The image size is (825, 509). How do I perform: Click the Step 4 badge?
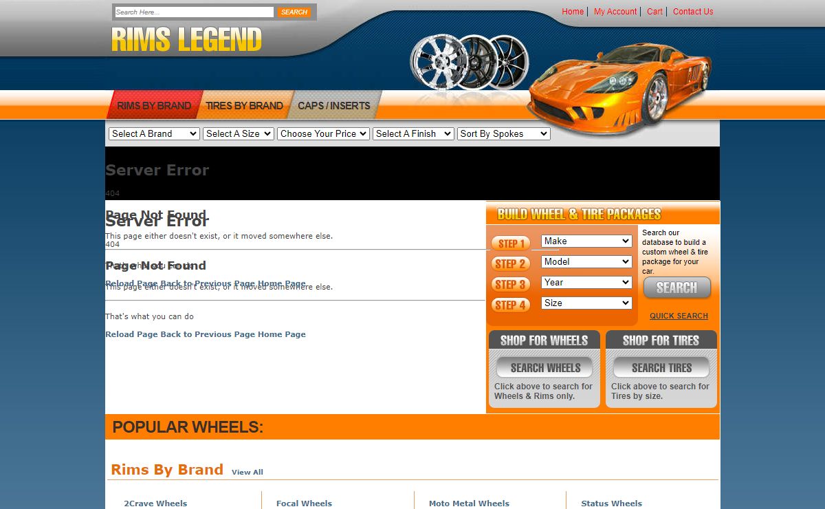(x=510, y=305)
